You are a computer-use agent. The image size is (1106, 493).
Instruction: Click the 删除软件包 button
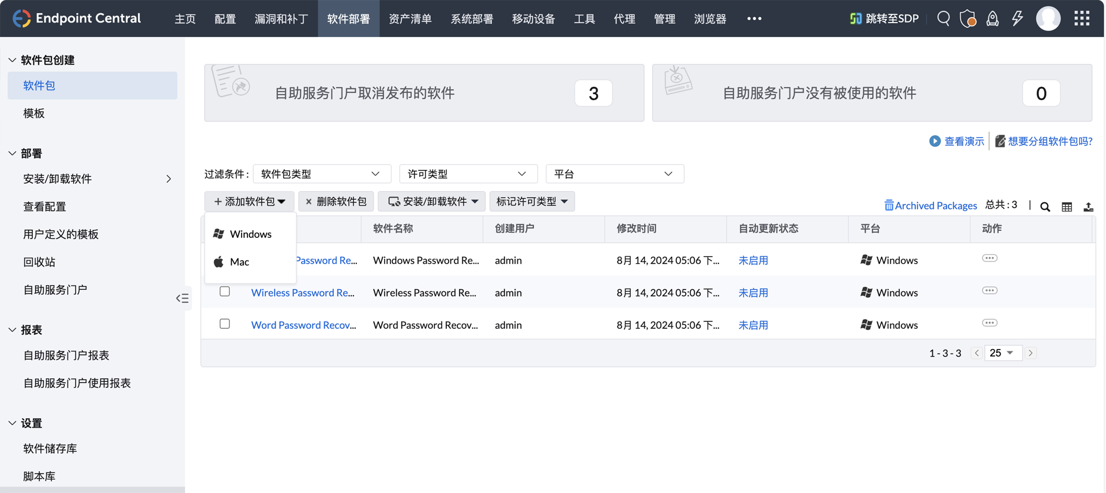tap(336, 202)
